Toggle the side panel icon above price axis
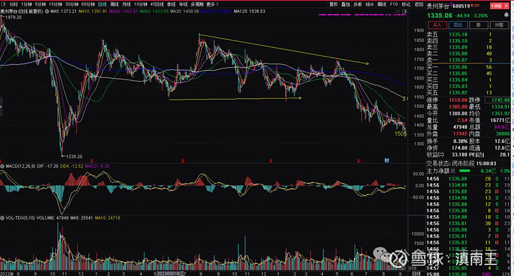 [x=404, y=11]
